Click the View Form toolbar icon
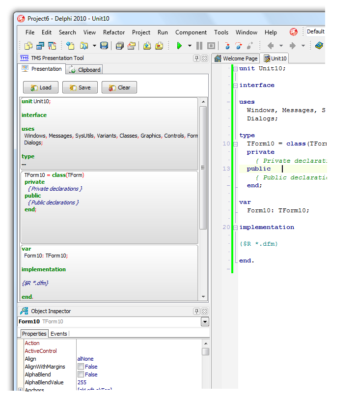358x402 pixels. click(40, 46)
